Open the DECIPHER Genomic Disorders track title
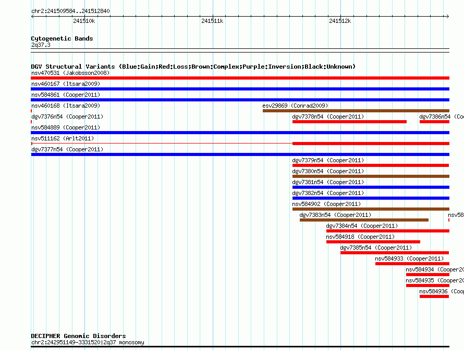The width and height of the screenshot is (464, 350). pyautogui.click(x=78, y=336)
